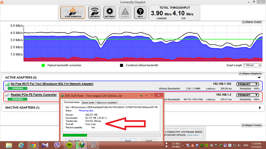Switch to the Speed Limiter tab

[x=88, y=102]
